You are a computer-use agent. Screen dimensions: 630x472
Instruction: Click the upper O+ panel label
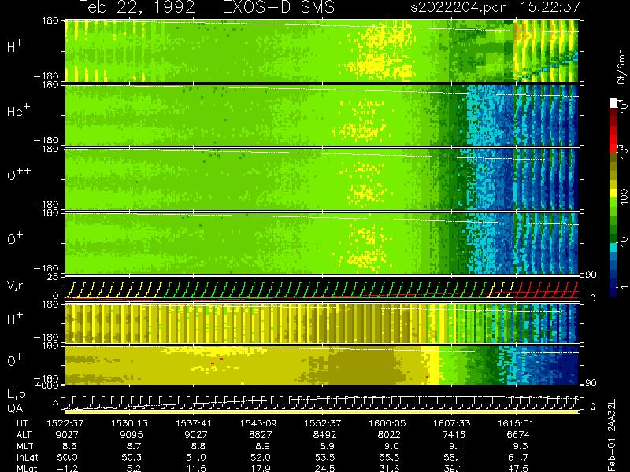coord(15,238)
